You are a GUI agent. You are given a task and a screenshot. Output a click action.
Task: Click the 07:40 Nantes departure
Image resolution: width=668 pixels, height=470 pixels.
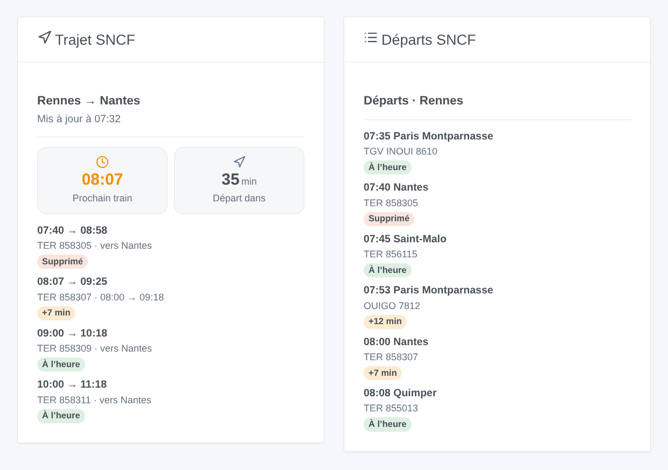coord(396,187)
